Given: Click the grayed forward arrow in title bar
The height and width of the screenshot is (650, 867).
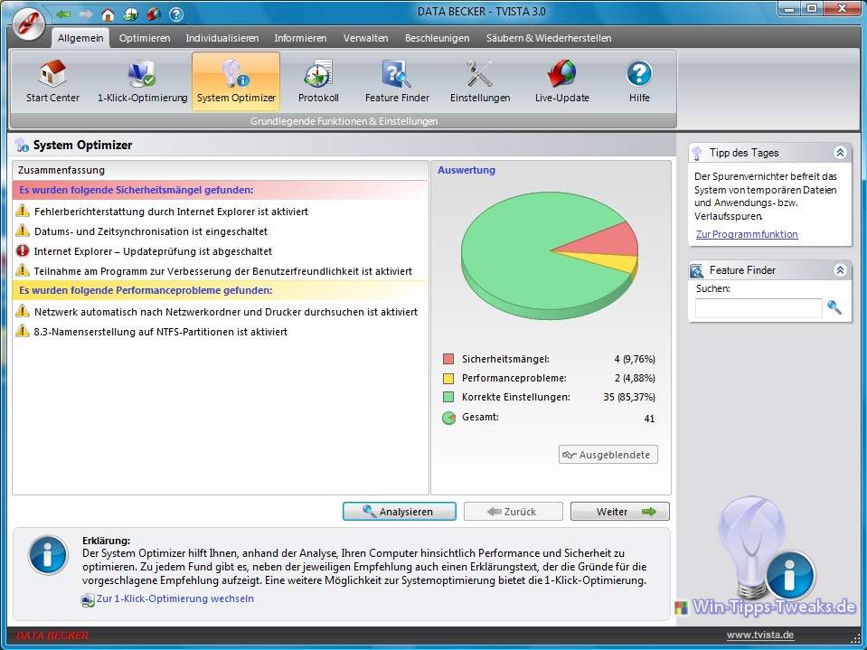Looking at the screenshot, I should click(x=86, y=14).
